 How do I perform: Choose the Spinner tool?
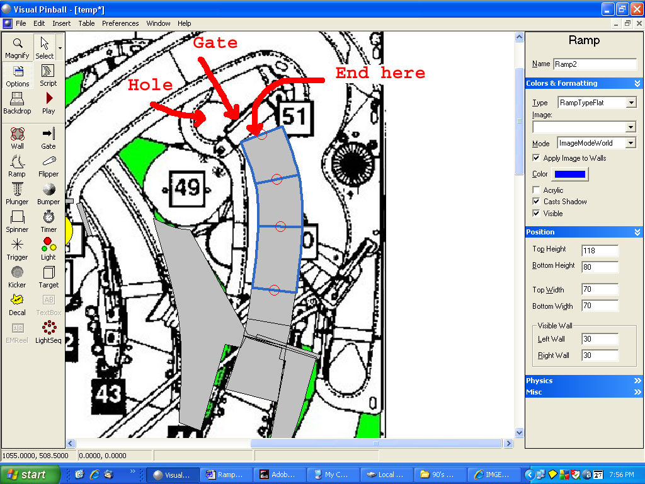17,221
